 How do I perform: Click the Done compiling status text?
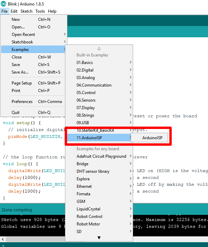click(x=17, y=210)
